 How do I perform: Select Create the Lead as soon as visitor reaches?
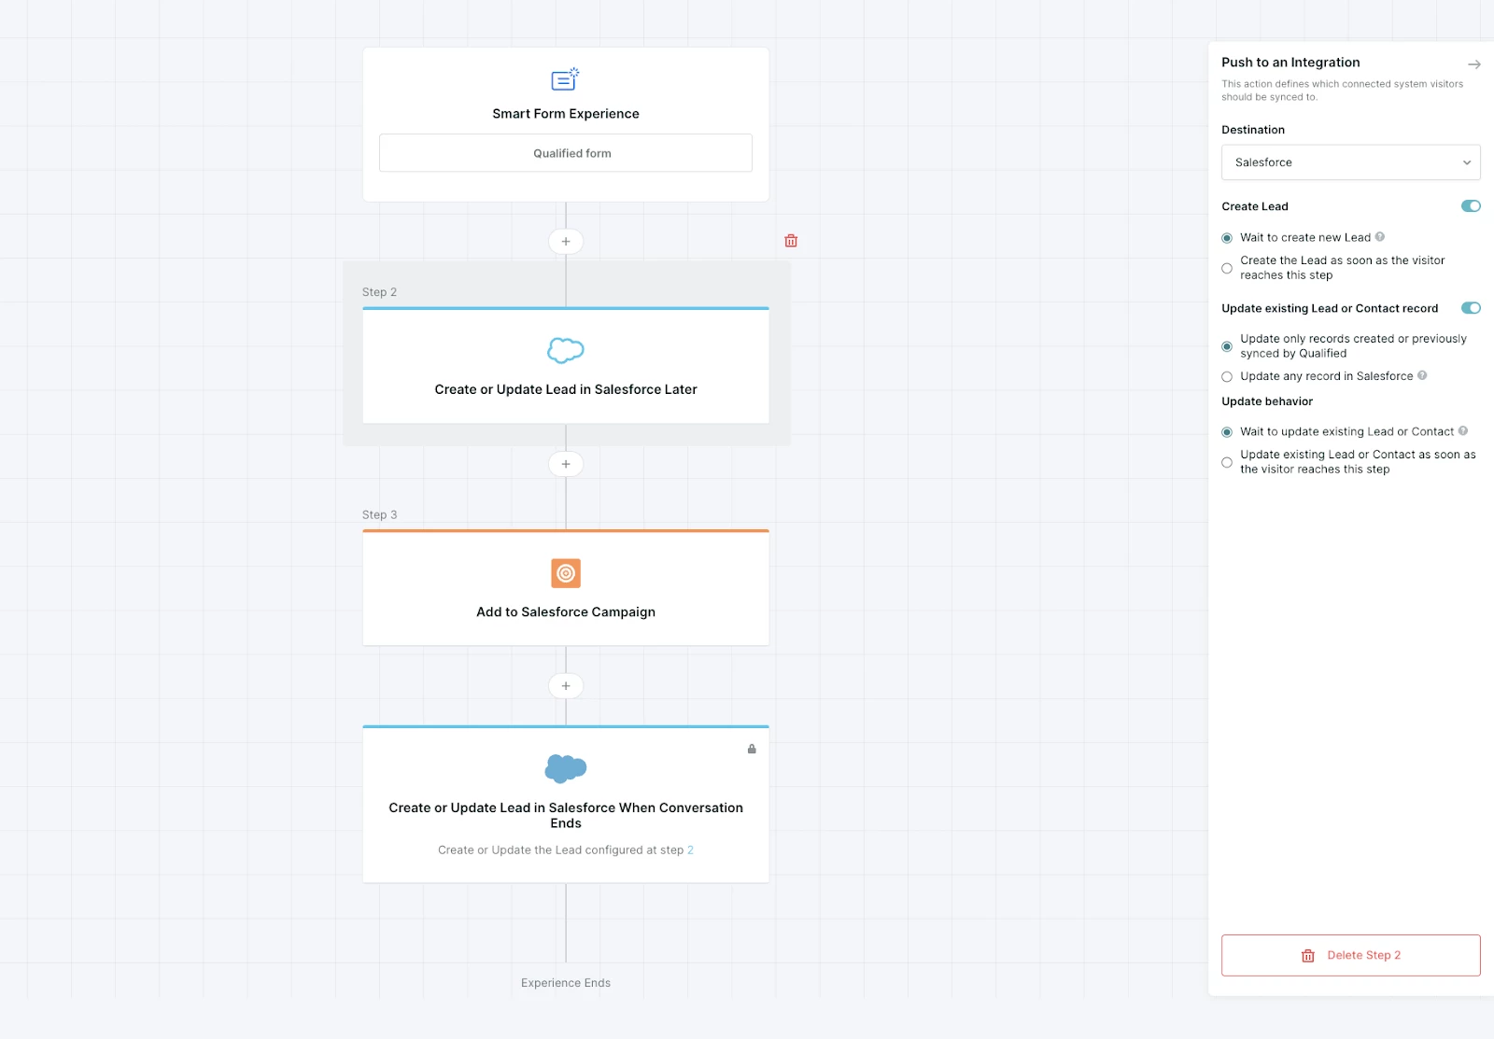coord(1227,268)
